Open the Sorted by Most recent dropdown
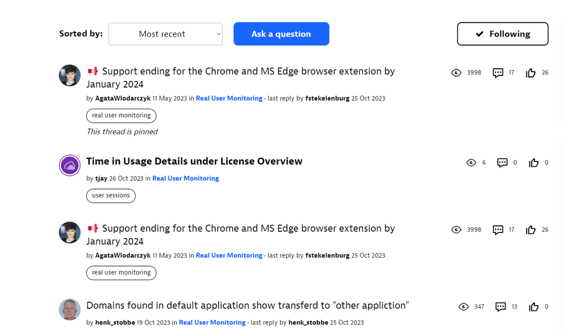Screen dimensions: 562x333 (x=166, y=34)
